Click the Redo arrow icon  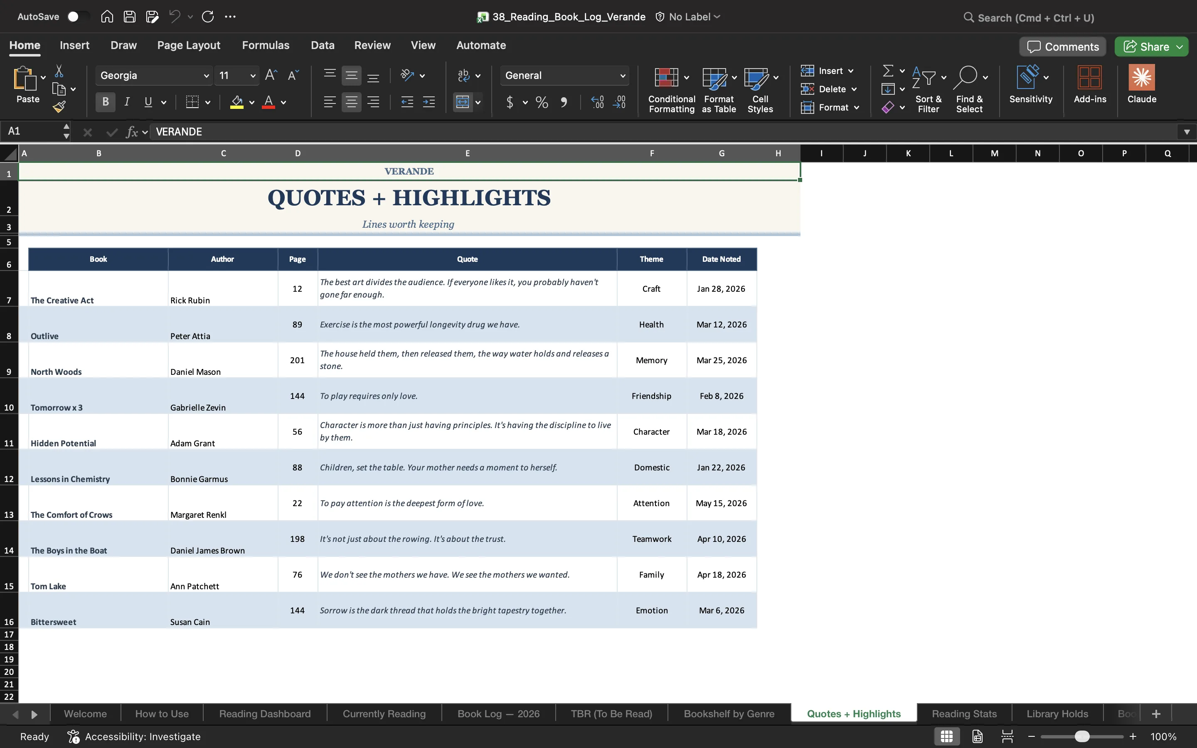208,17
